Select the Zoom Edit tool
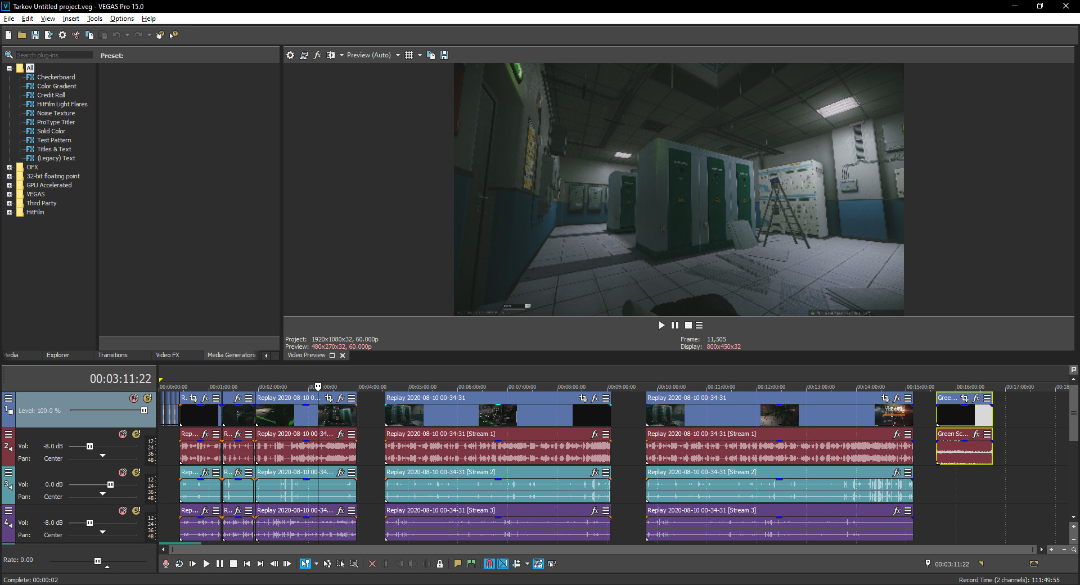 click(x=354, y=564)
